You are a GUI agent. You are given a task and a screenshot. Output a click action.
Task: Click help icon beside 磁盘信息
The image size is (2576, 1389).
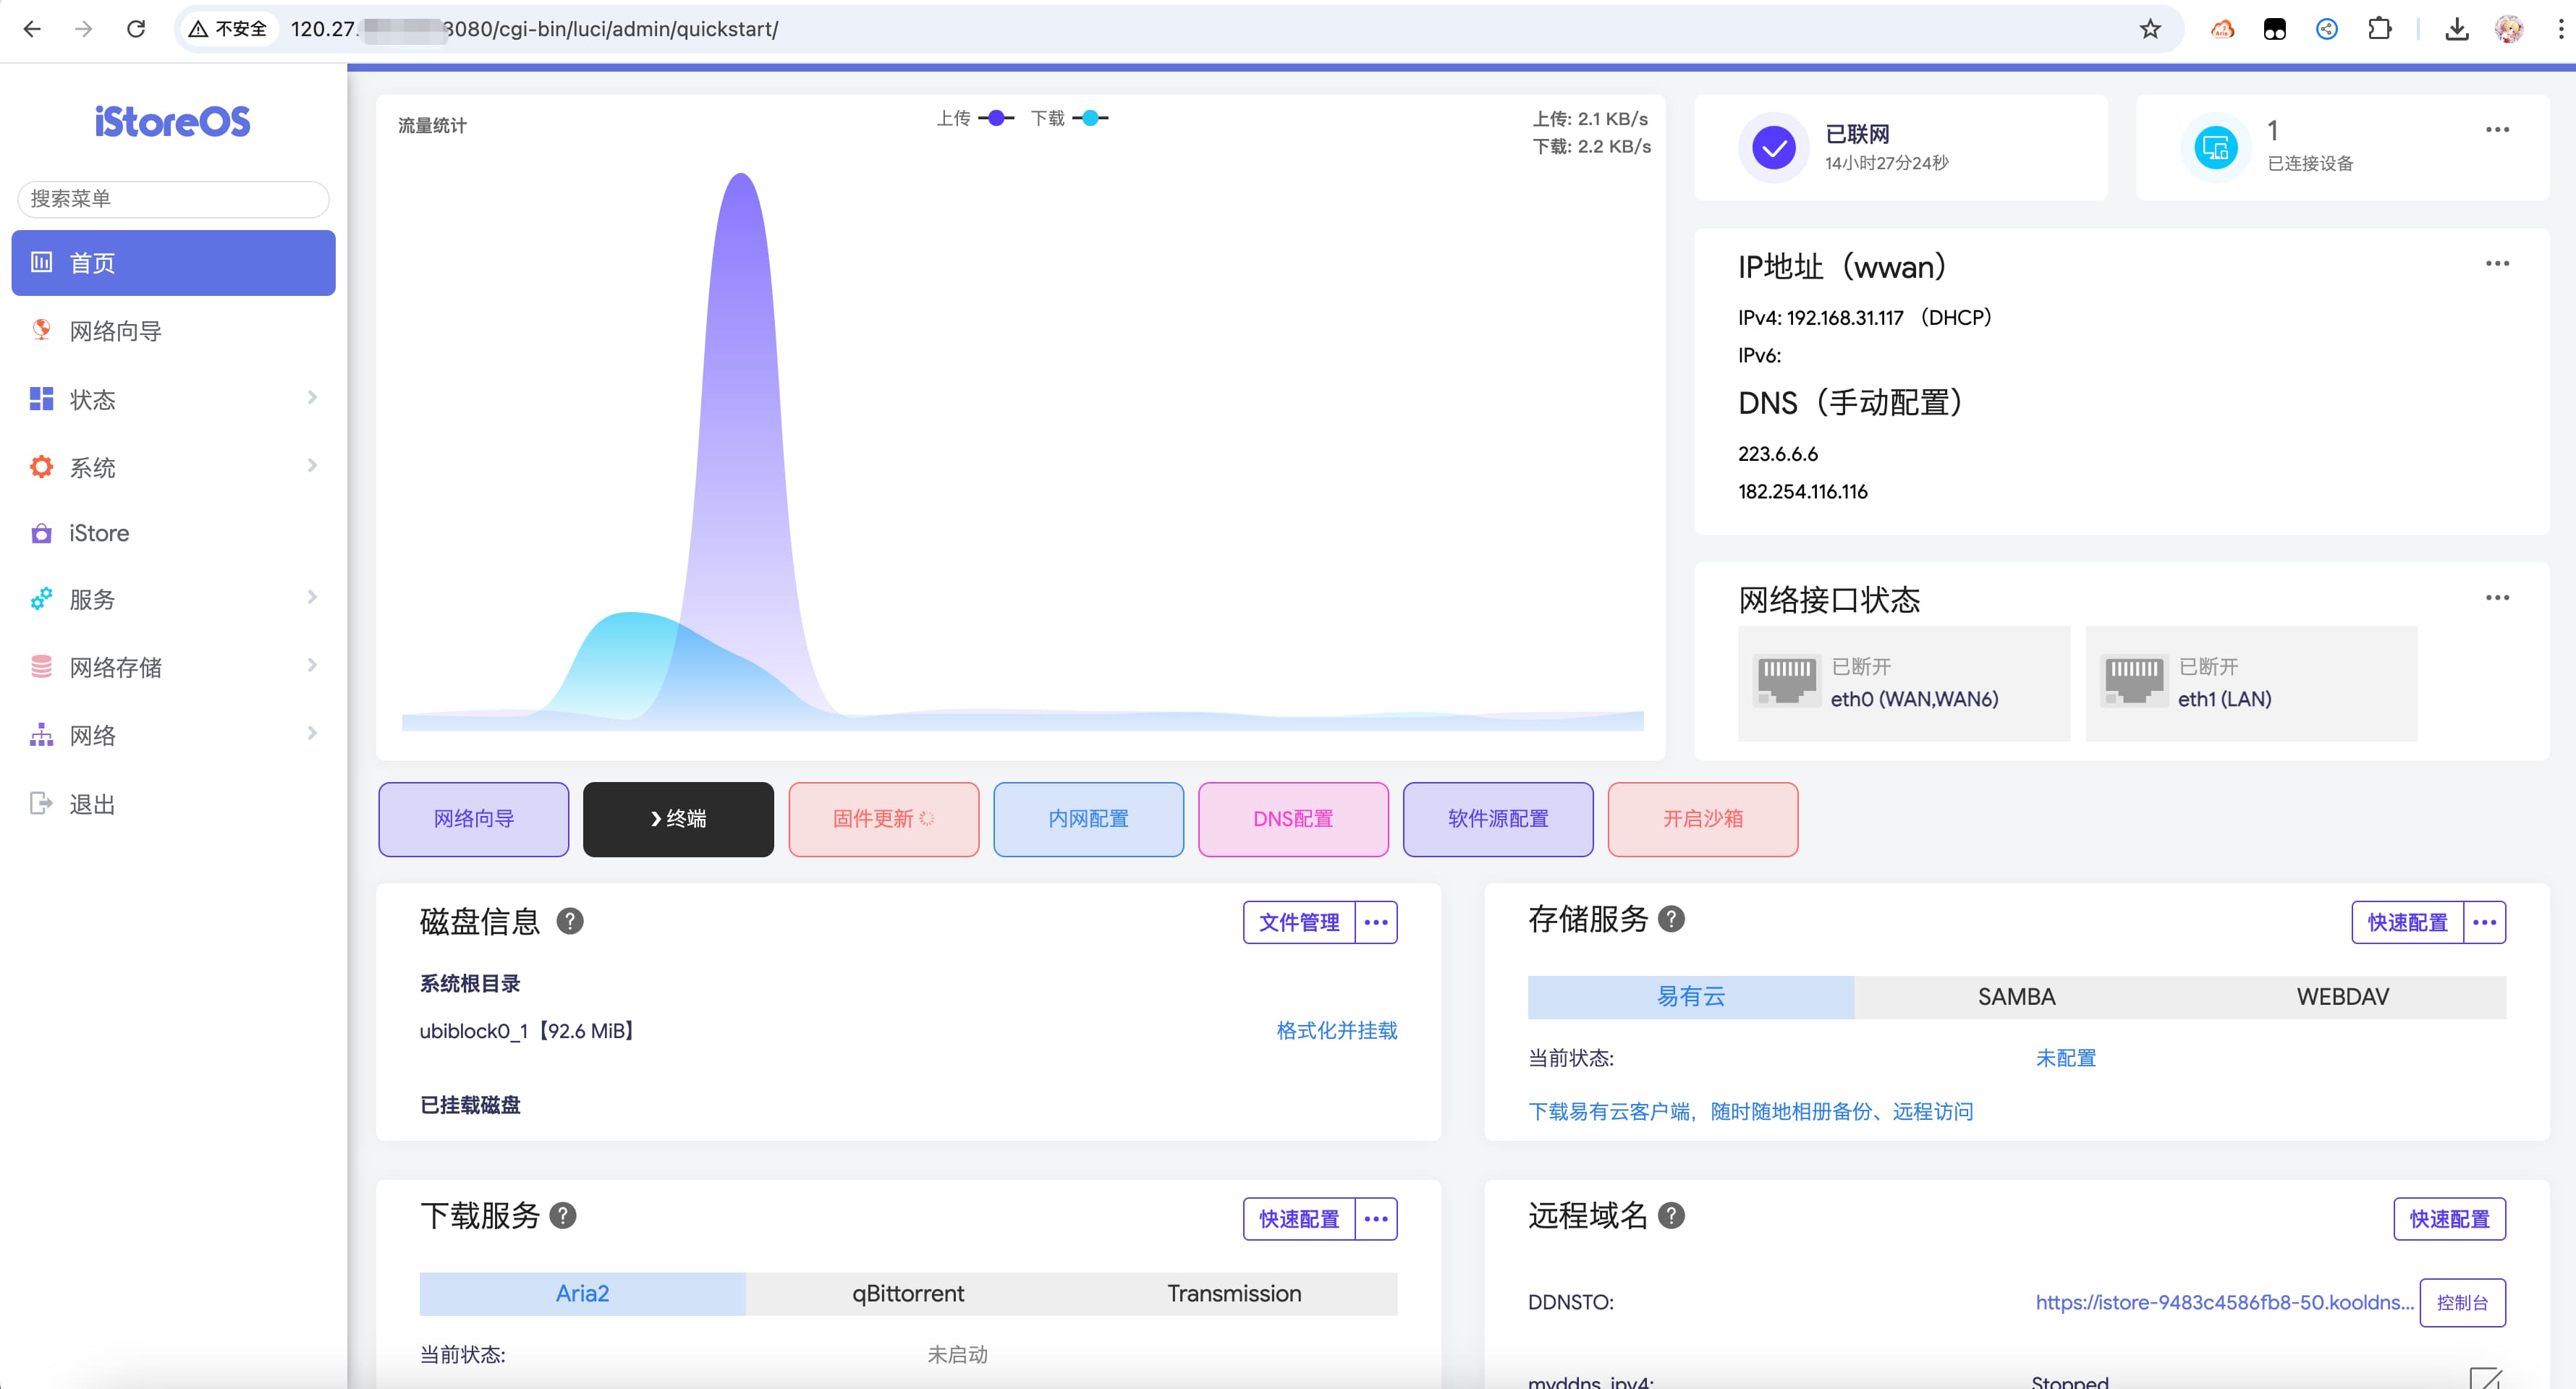pos(570,921)
